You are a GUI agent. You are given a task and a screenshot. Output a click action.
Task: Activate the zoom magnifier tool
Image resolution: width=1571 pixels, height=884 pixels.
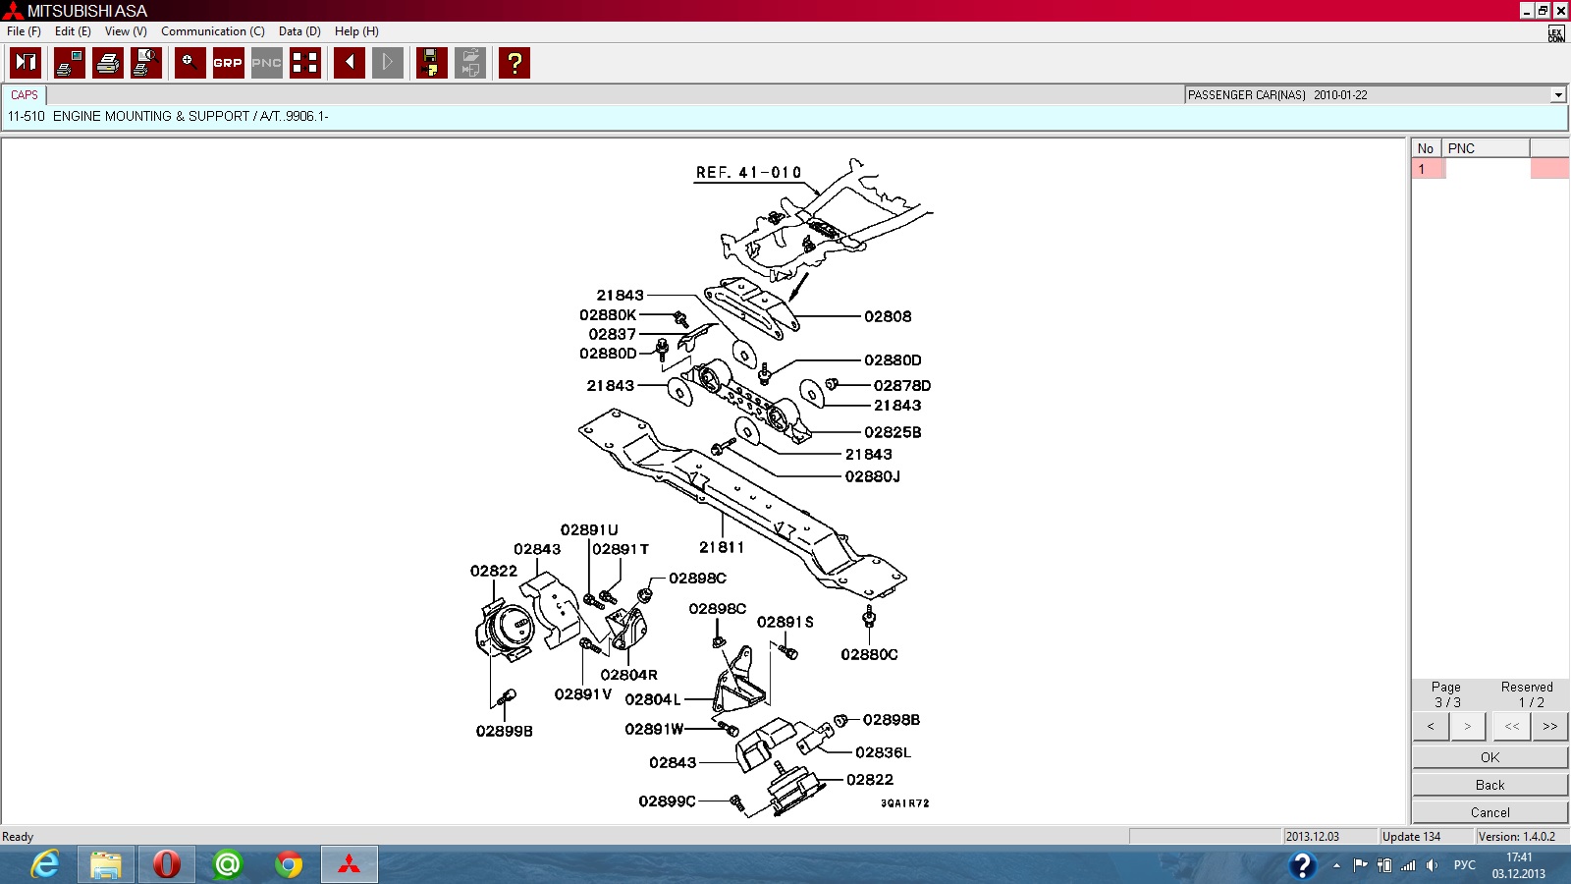(190, 63)
